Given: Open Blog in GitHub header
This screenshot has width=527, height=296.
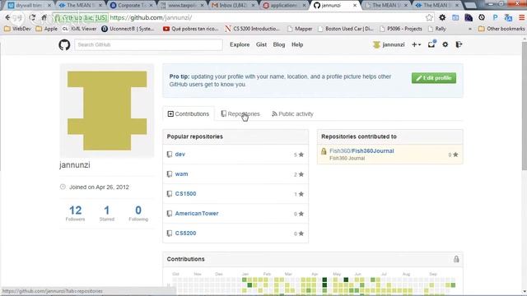Looking at the screenshot, I should [x=279, y=44].
